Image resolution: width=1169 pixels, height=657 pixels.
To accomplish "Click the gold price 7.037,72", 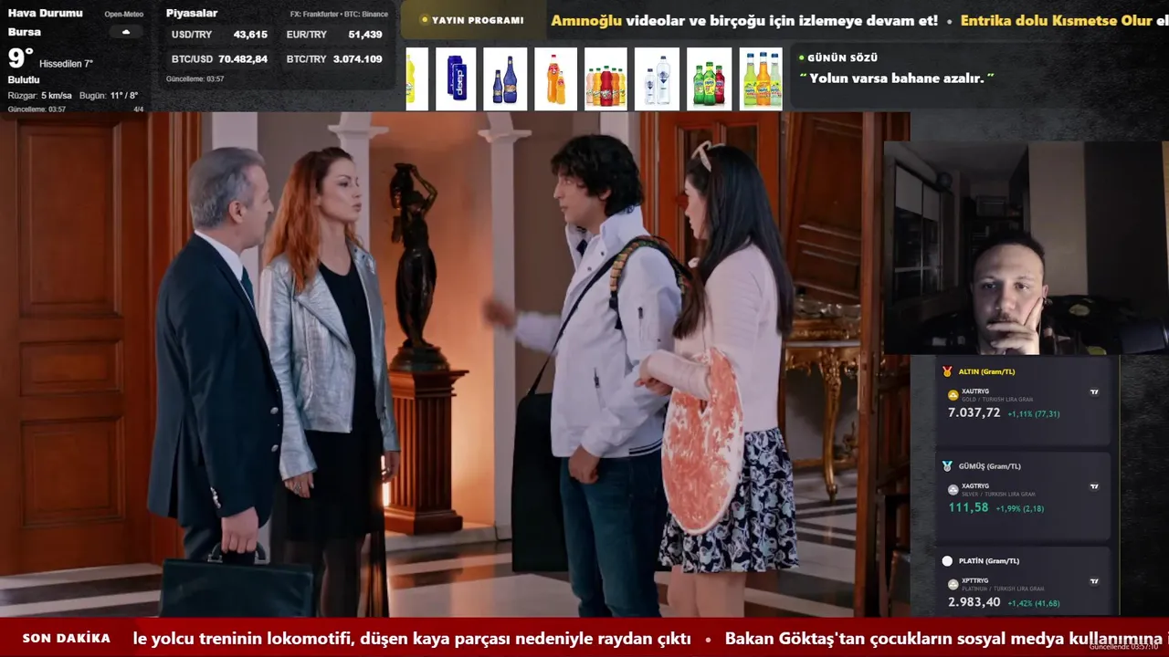I will click(x=974, y=412).
